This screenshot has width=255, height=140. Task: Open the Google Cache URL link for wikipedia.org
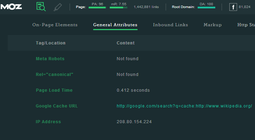pos(184,106)
